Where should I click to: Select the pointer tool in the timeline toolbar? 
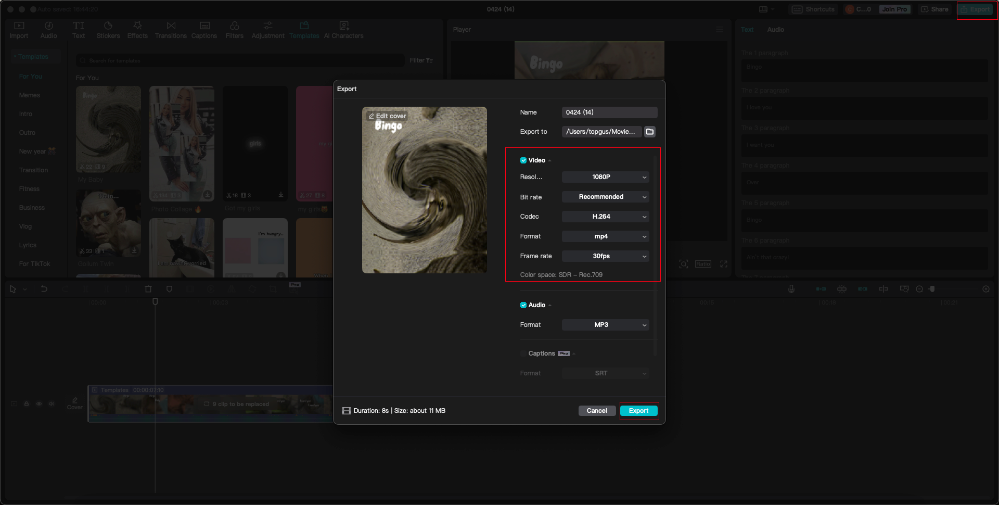tap(13, 289)
